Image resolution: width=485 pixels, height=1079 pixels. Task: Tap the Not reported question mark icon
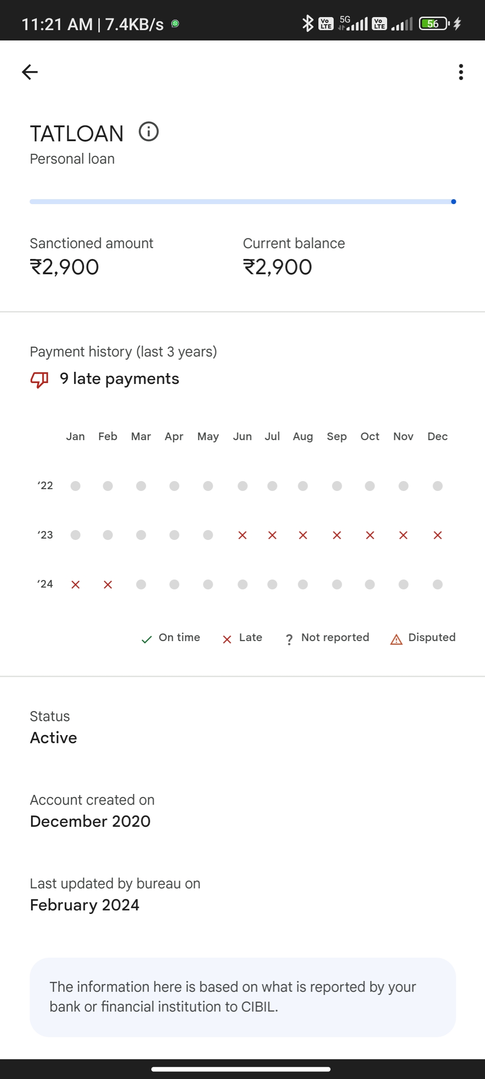290,639
